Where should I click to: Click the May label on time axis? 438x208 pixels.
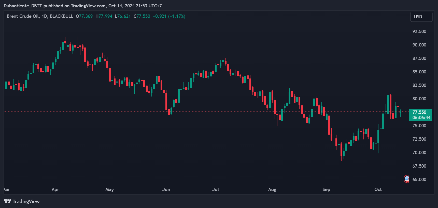click(x=109, y=189)
